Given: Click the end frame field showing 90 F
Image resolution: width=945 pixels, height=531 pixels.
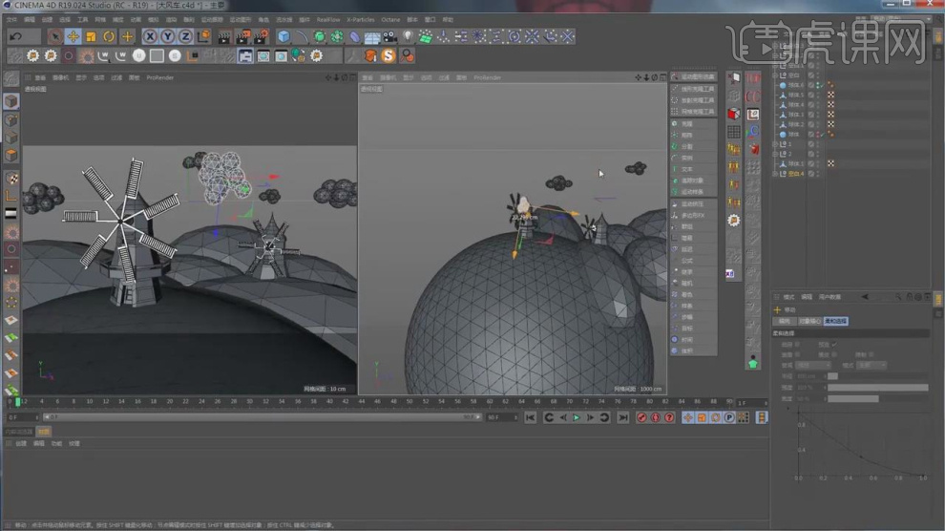Looking at the screenshot, I should (498, 417).
